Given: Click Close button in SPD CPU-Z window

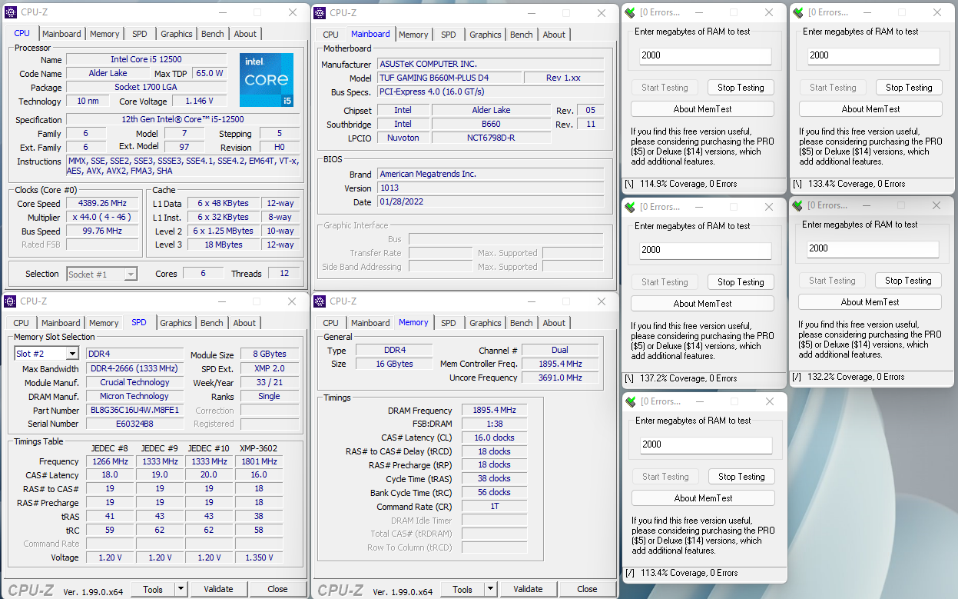Looking at the screenshot, I should [277, 589].
